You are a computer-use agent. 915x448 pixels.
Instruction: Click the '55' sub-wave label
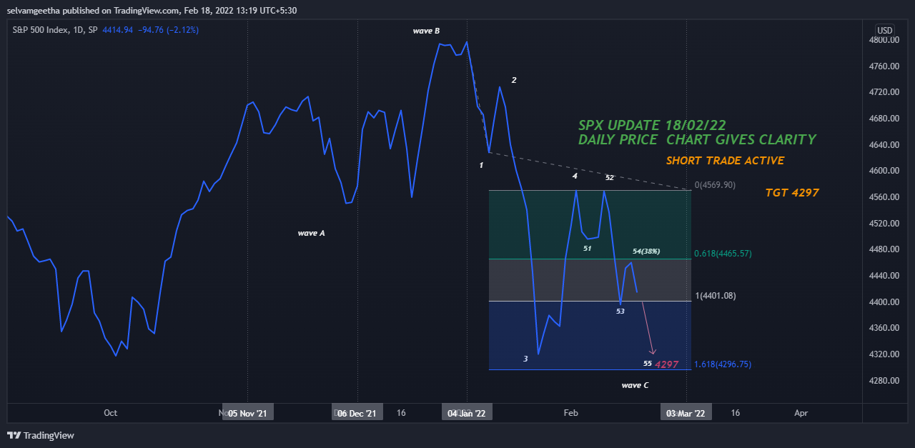(x=648, y=364)
